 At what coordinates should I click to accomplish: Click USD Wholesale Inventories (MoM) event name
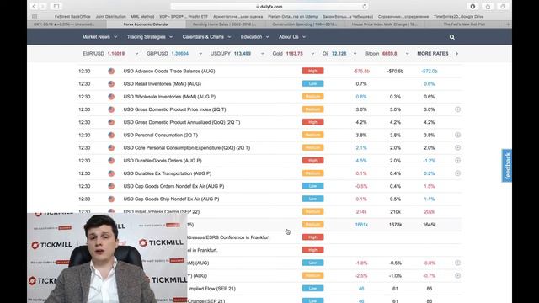[x=169, y=97]
